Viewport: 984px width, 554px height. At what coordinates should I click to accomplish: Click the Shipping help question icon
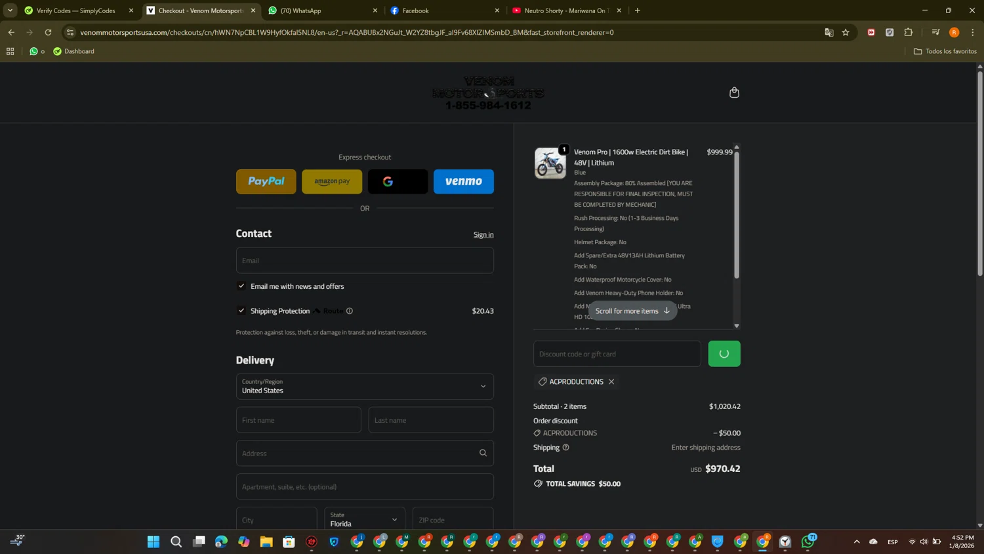click(x=565, y=448)
